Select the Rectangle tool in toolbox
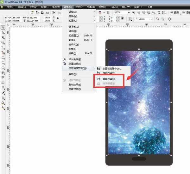 tap(3, 58)
